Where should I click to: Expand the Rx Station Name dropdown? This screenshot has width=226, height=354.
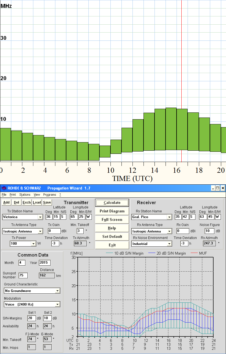click(x=169, y=217)
